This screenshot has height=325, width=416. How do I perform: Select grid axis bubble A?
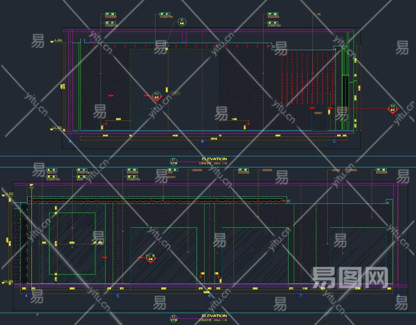tap(70, 141)
